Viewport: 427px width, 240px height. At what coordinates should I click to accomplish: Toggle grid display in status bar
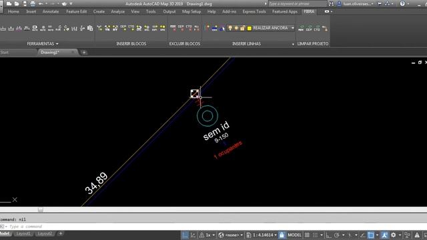pos(307,235)
